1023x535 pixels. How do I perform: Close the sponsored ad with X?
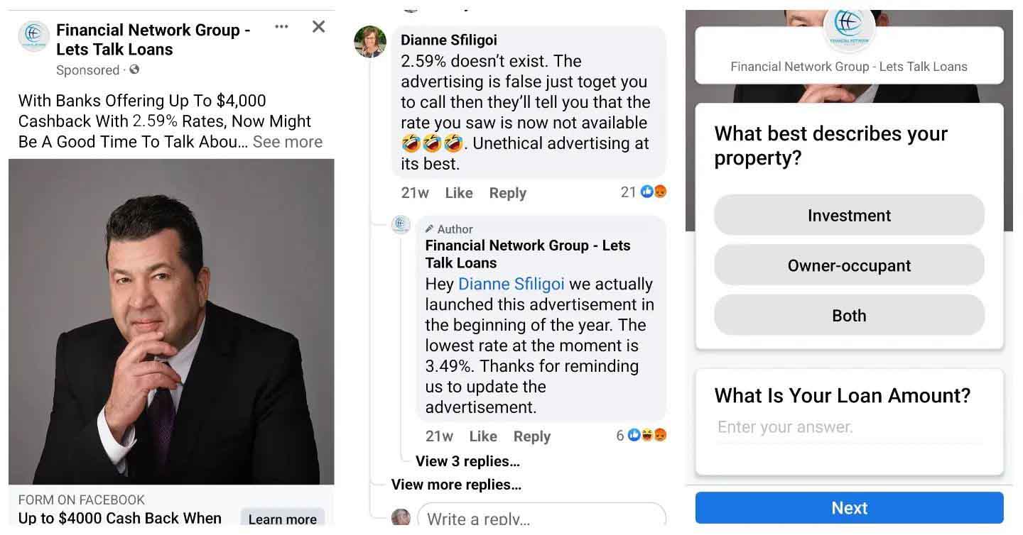(319, 27)
